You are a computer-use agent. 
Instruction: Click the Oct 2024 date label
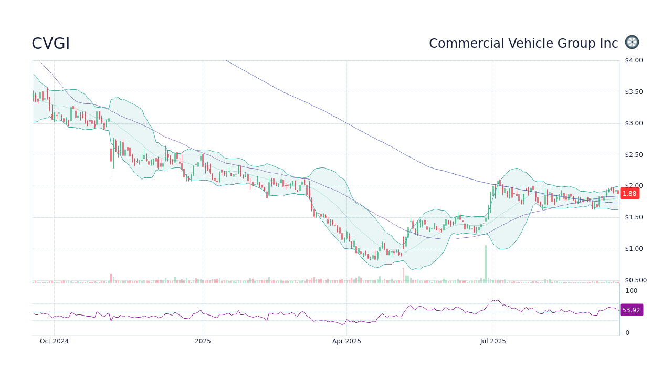[54, 341]
